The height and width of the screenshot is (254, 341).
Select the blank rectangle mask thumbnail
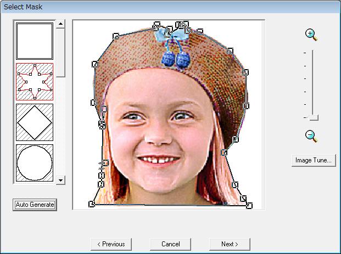(35, 41)
